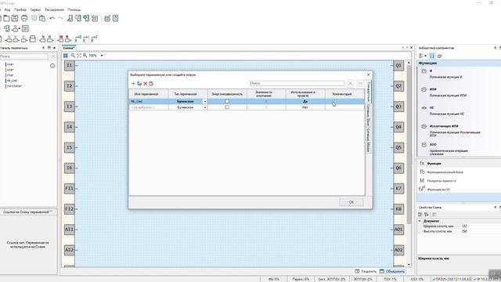Viewport: 501px width, 282px height.
Task: Delete the selected variable with red X
Action: coord(146,84)
